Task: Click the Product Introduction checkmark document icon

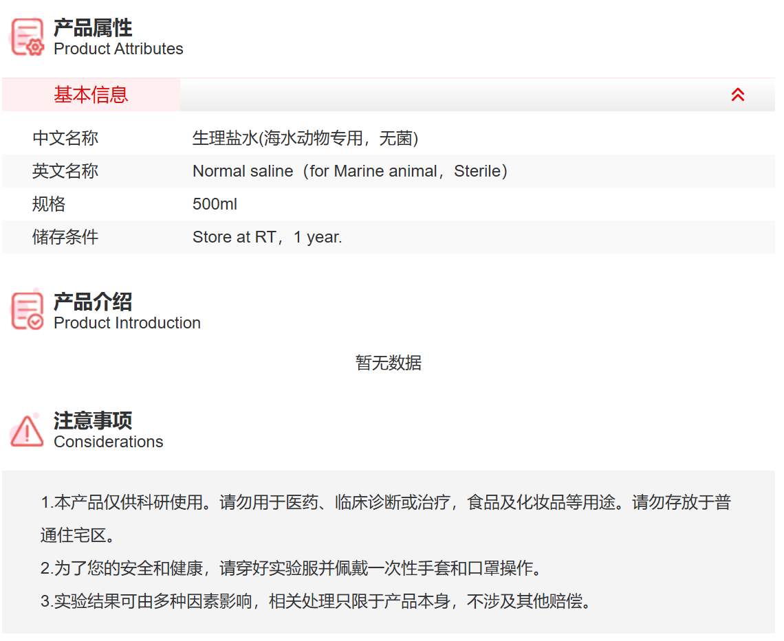Action: pos(28,311)
